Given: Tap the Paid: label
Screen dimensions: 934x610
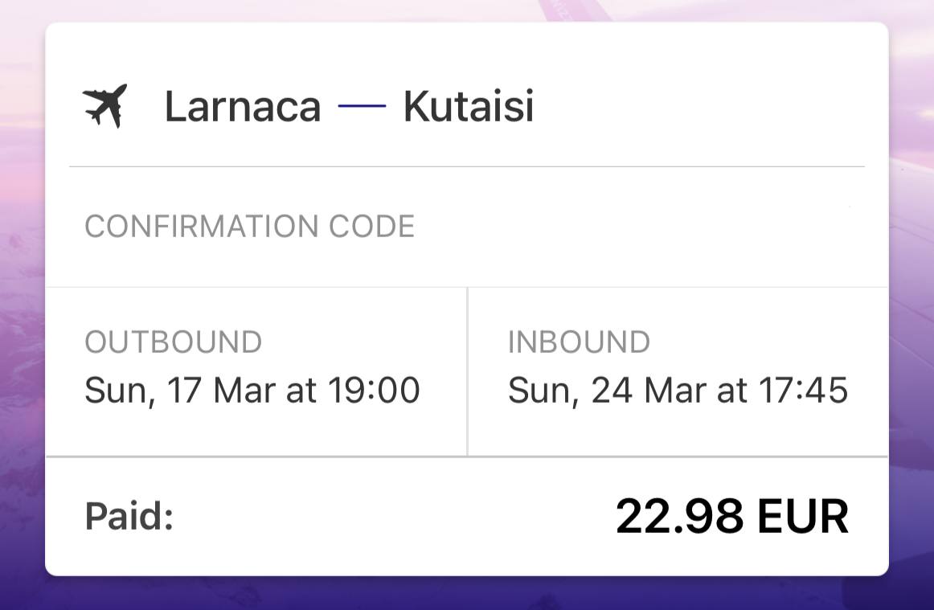Looking at the screenshot, I should pos(129,516).
